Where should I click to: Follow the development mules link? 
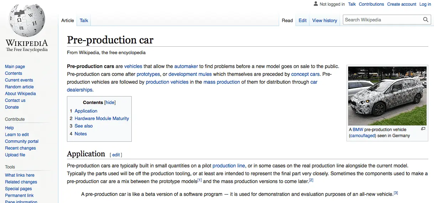[x=190, y=74]
